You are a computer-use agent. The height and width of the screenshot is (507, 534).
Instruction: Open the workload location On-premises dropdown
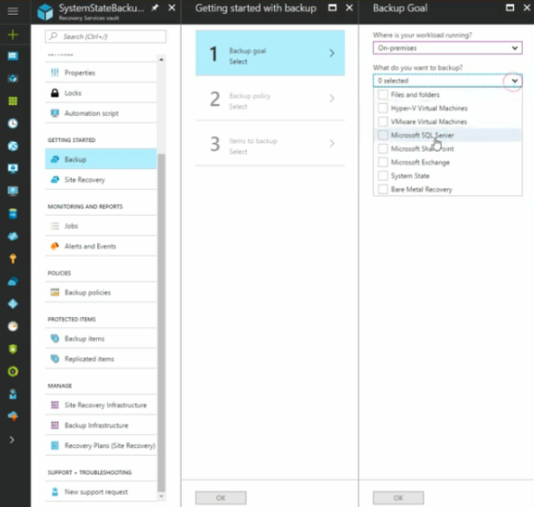click(447, 48)
